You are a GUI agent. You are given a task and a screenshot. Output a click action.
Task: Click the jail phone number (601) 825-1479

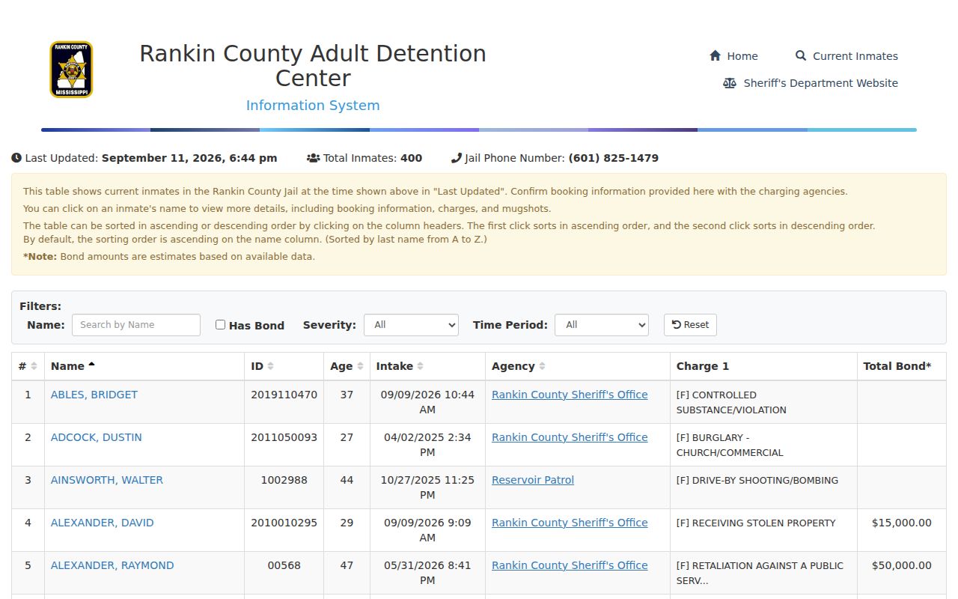click(x=614, y=158)
